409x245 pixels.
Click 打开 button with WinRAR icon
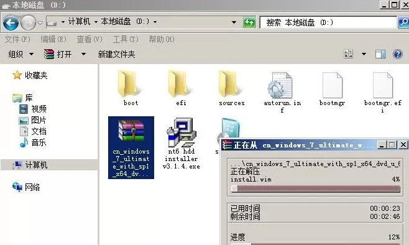coord(58,54)
